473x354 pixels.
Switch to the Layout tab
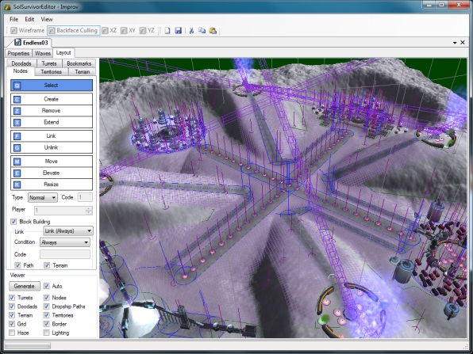[x=63, y=53]
